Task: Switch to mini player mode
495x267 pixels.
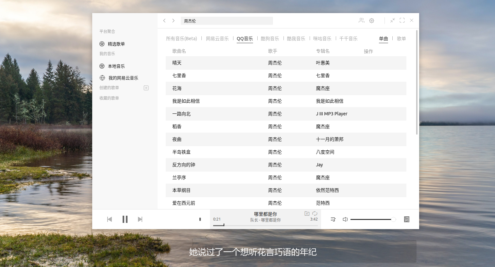Action: pyautogui.click(x=392, y=21)
